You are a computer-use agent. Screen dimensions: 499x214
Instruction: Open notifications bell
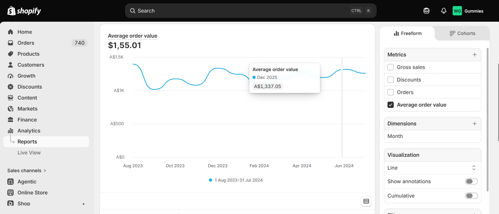coord(443,11)
